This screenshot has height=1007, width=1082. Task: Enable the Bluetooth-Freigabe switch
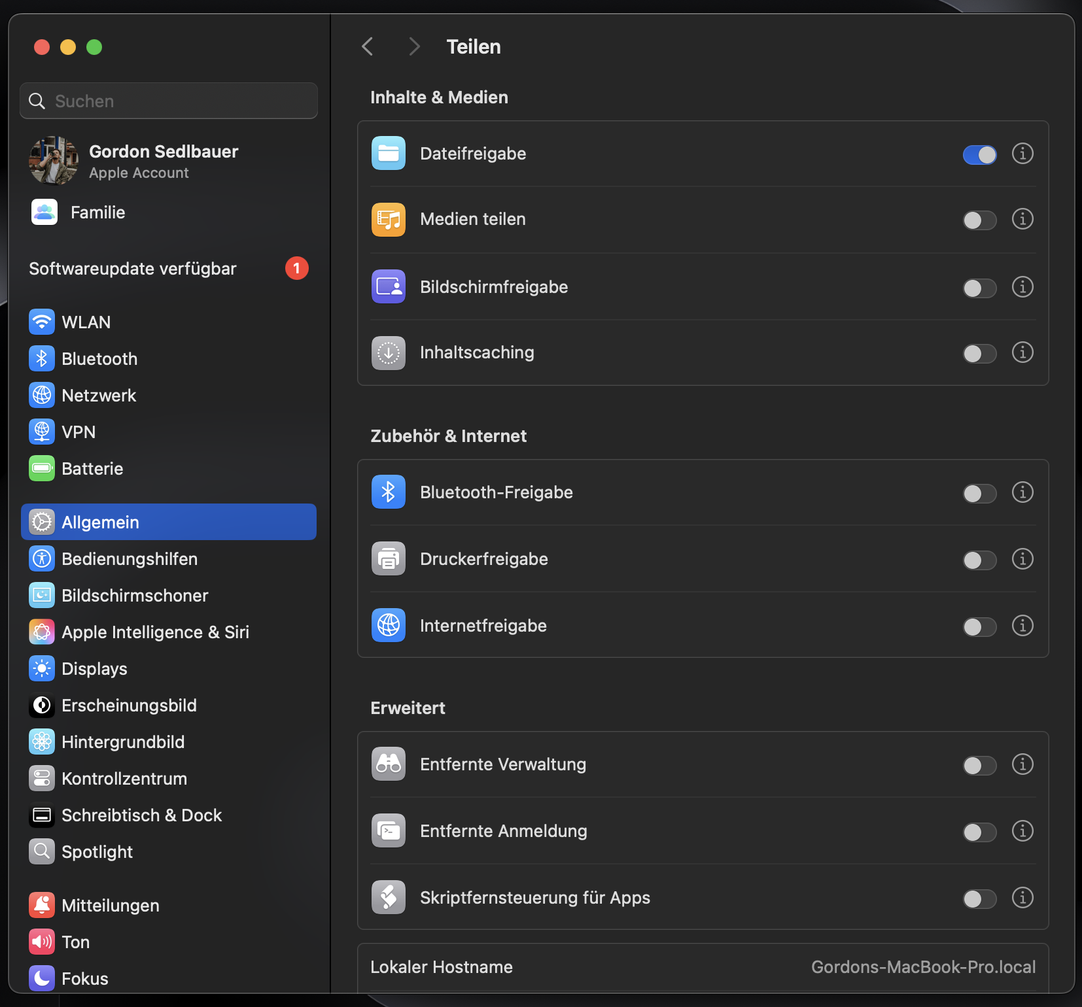point(979,493)
